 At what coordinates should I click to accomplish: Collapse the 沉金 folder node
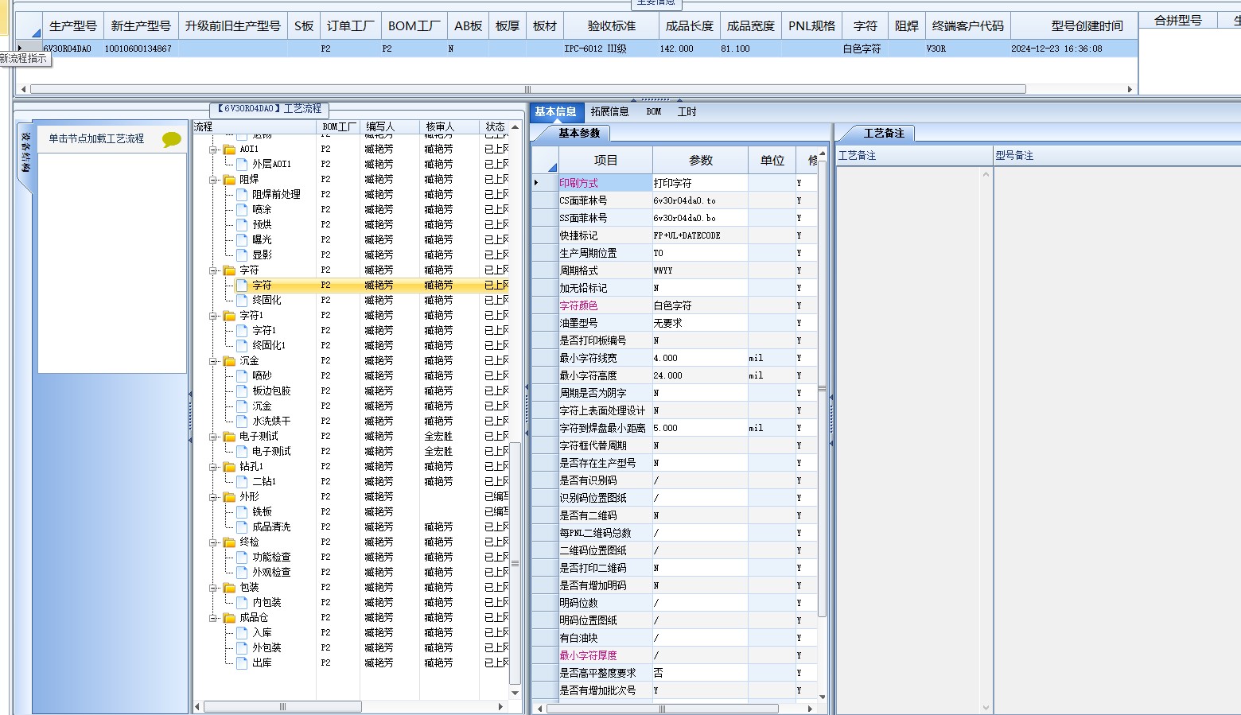pos(213,361)
